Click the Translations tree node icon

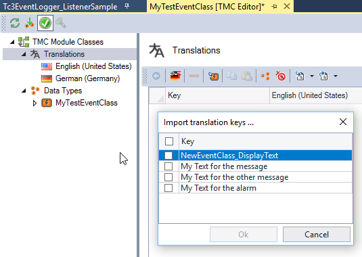pyautogui.click(x=35, y=54)
